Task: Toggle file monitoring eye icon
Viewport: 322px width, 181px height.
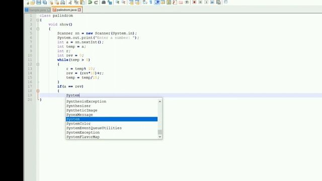Action: click(187, 2)
